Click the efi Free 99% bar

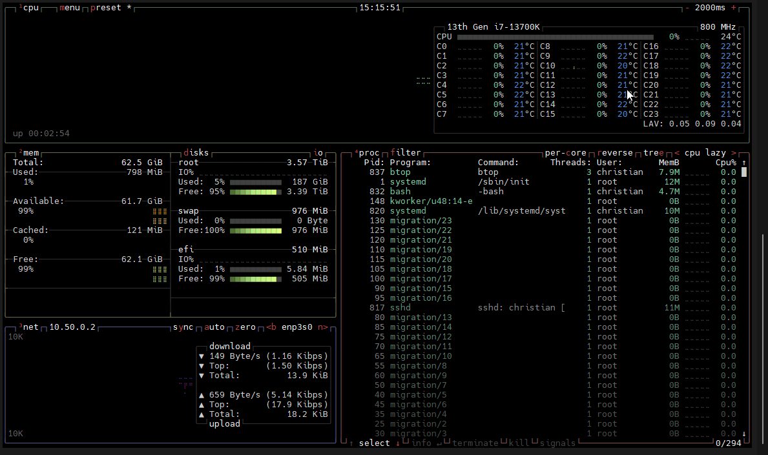256,279
